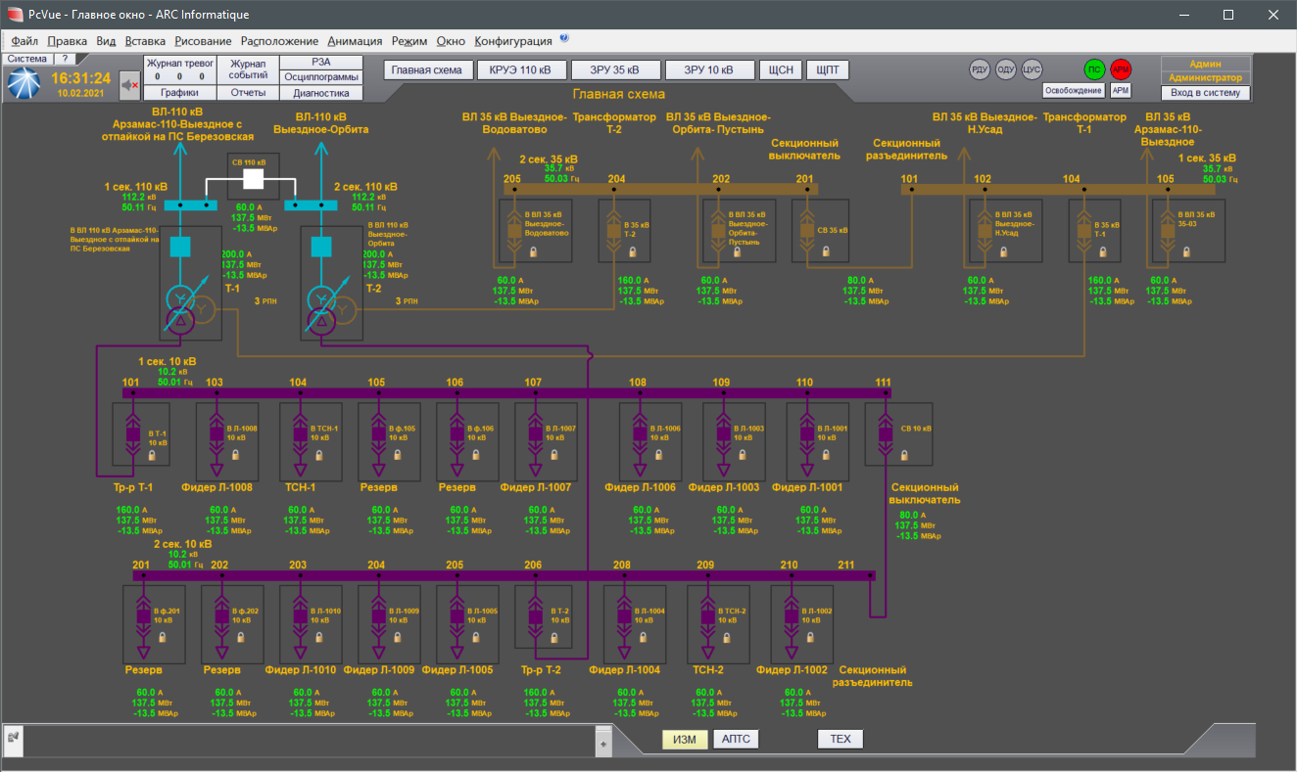Click the alarm sound mute speaker icon

point(129,86)
